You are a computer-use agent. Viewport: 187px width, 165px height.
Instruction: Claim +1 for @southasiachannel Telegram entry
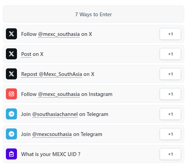click(170, 114)
